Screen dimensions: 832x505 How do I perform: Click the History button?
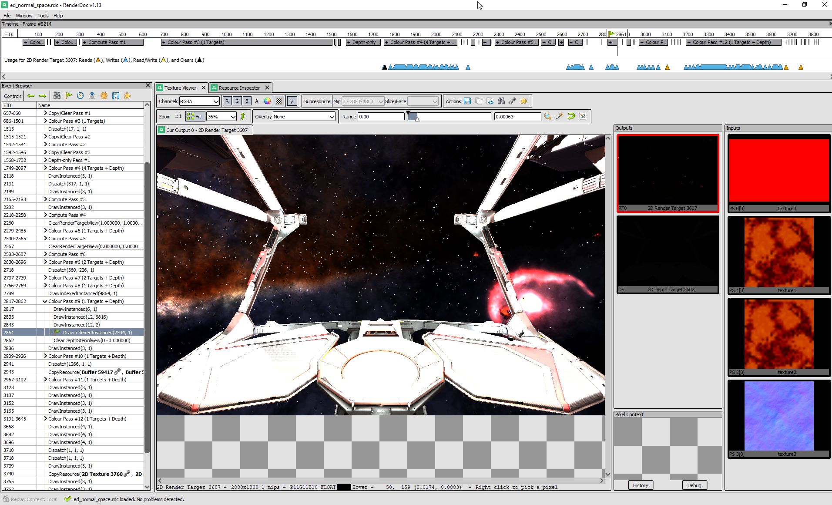[640, 485]
